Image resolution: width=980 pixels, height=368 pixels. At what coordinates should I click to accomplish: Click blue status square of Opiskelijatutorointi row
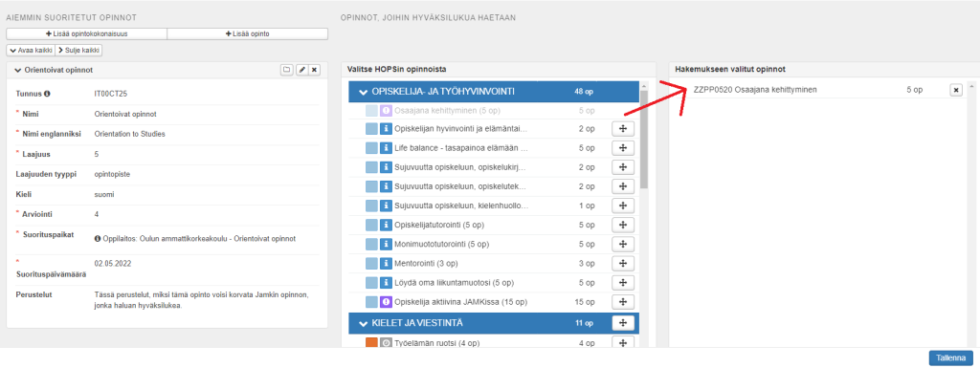pyautogui.click(x=371, y=225)
